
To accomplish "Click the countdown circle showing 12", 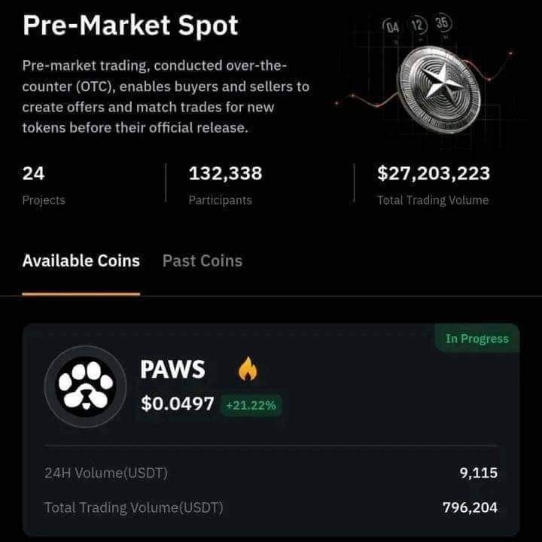I will 417,25.
